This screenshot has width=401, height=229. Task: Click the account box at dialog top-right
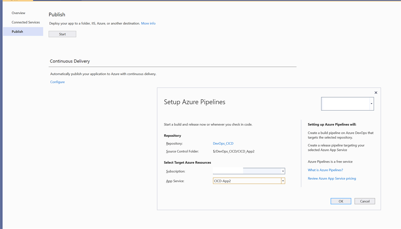(x=347, y=103)
